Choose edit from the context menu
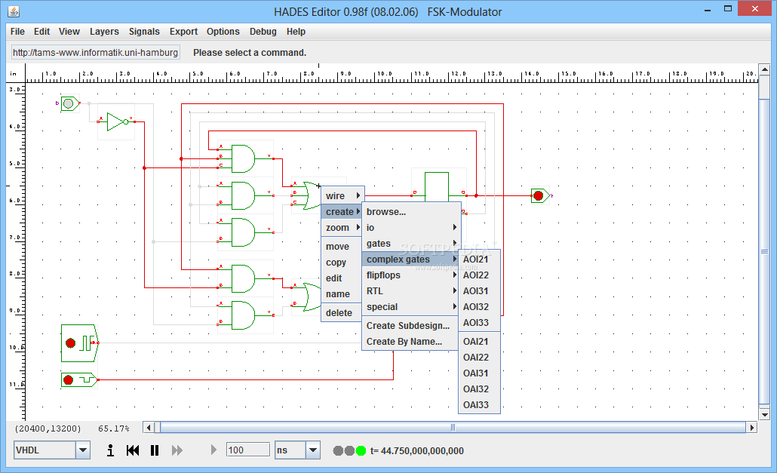 [x=342, y=278]
